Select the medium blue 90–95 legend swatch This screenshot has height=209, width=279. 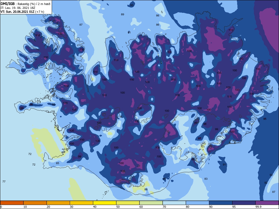pos(221,203)
